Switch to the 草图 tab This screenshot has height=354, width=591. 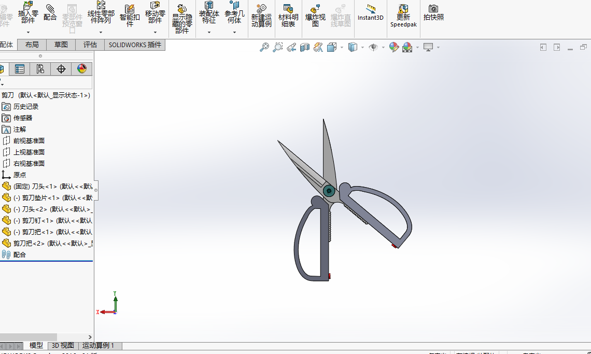61,45
